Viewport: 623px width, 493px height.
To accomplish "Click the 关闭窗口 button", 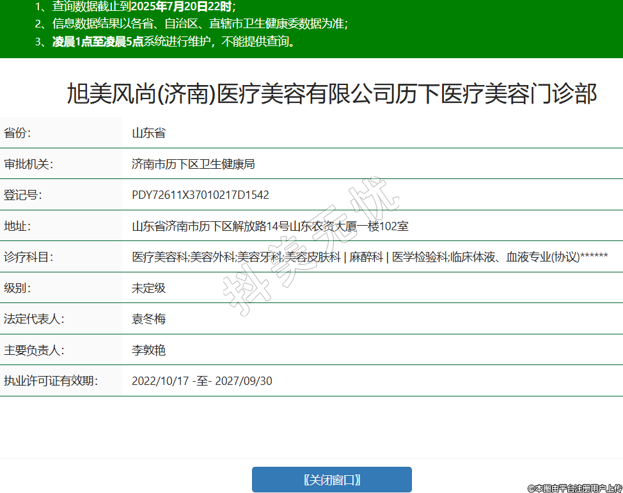I will [x=331, y=480].
